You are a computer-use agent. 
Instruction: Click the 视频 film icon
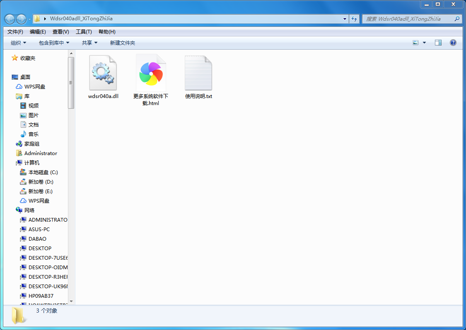[23, 105]
